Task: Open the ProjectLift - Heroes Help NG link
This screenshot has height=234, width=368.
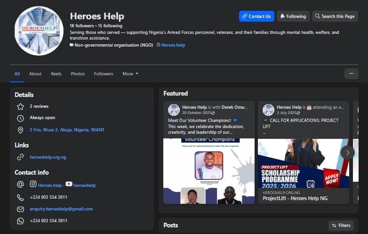Action: pyautogui.click(x=295, y=198)
